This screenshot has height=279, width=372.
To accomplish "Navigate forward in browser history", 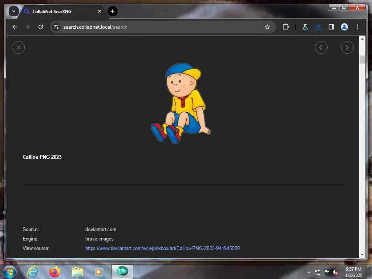I will click(28, 27).
